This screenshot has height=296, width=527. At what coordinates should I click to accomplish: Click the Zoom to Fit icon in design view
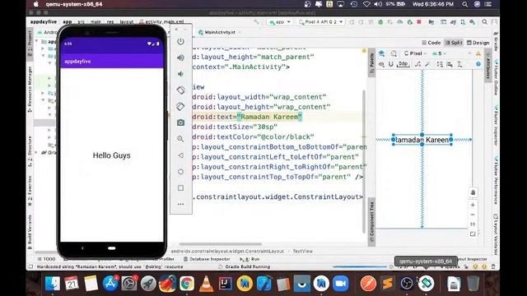pyautogui.click(x=473, y=234)
